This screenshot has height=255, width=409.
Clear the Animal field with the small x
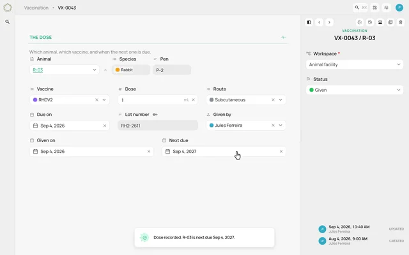(105, 69)
